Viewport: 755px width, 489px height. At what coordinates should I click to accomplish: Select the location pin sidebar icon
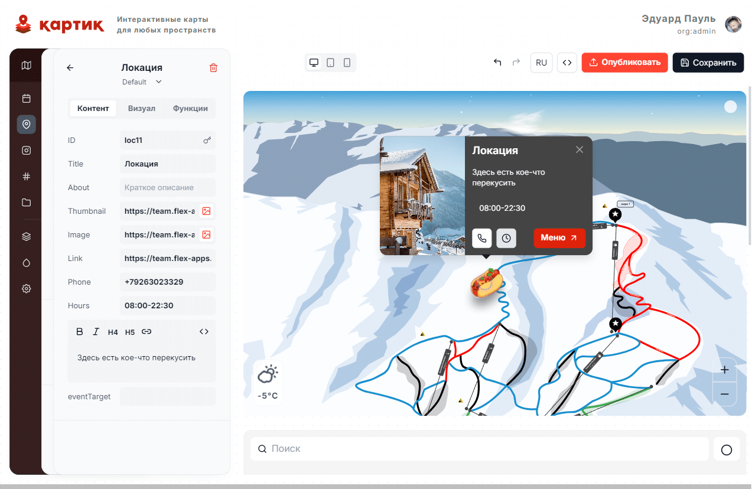tap(26, 125)
